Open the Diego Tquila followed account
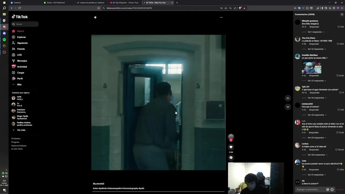This screenshot has height=194, width=345. pyautogui.click(x=20, y=117)
